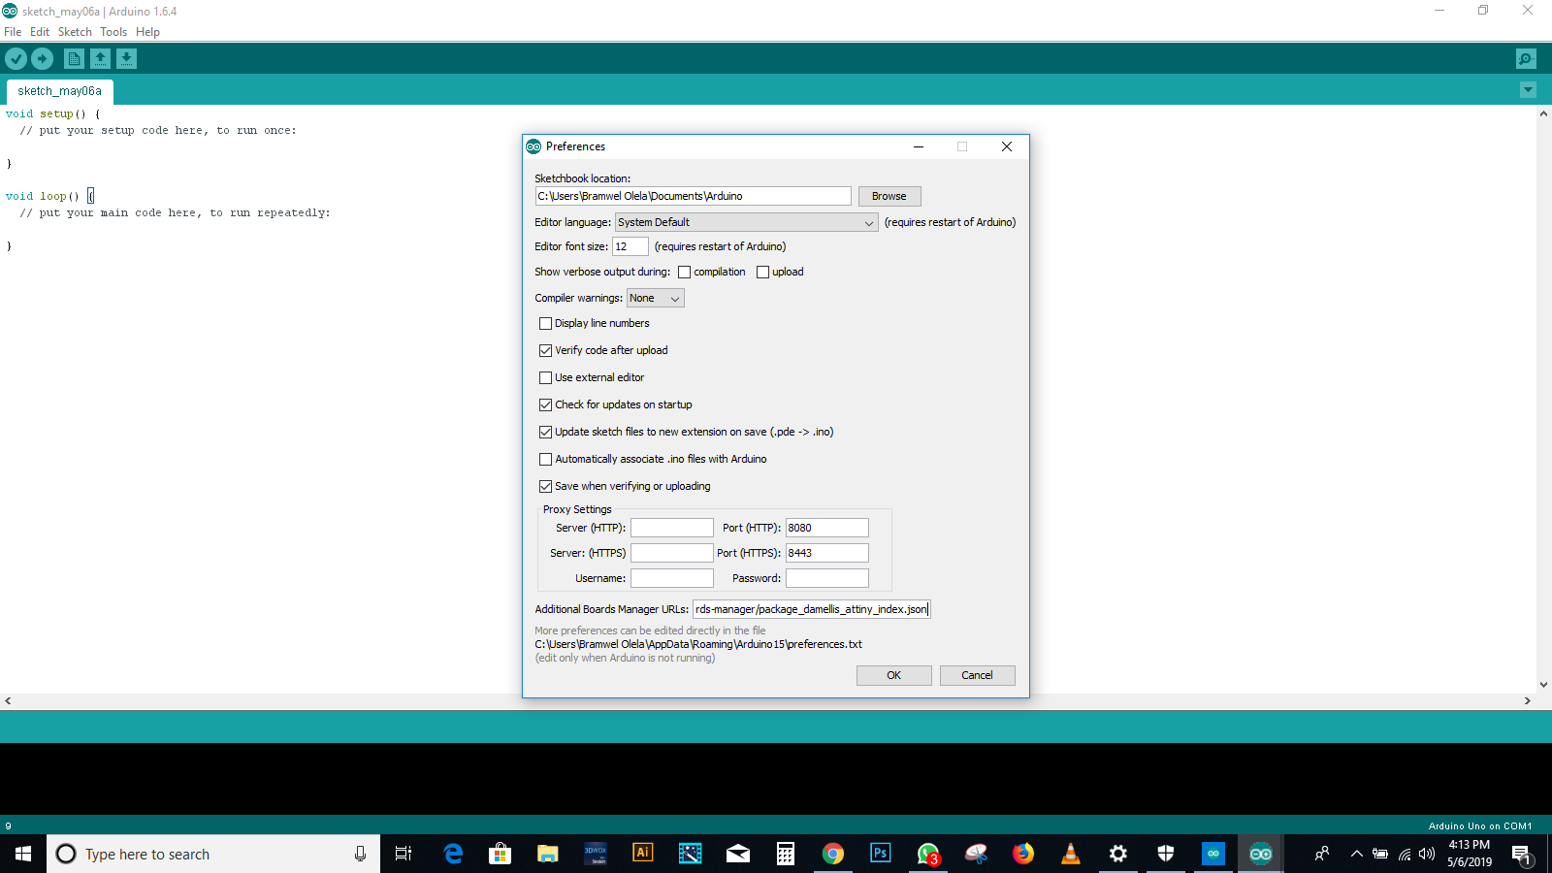
Task: Enable verbose output during upload
Action: click(762, 273)
